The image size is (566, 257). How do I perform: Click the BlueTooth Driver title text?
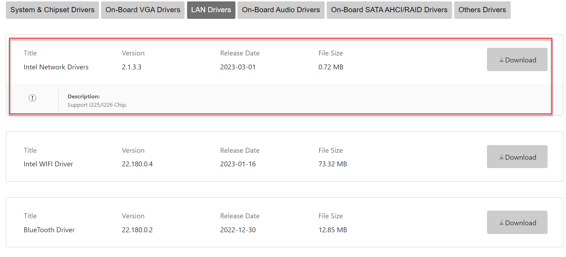[x=49, y=230]
